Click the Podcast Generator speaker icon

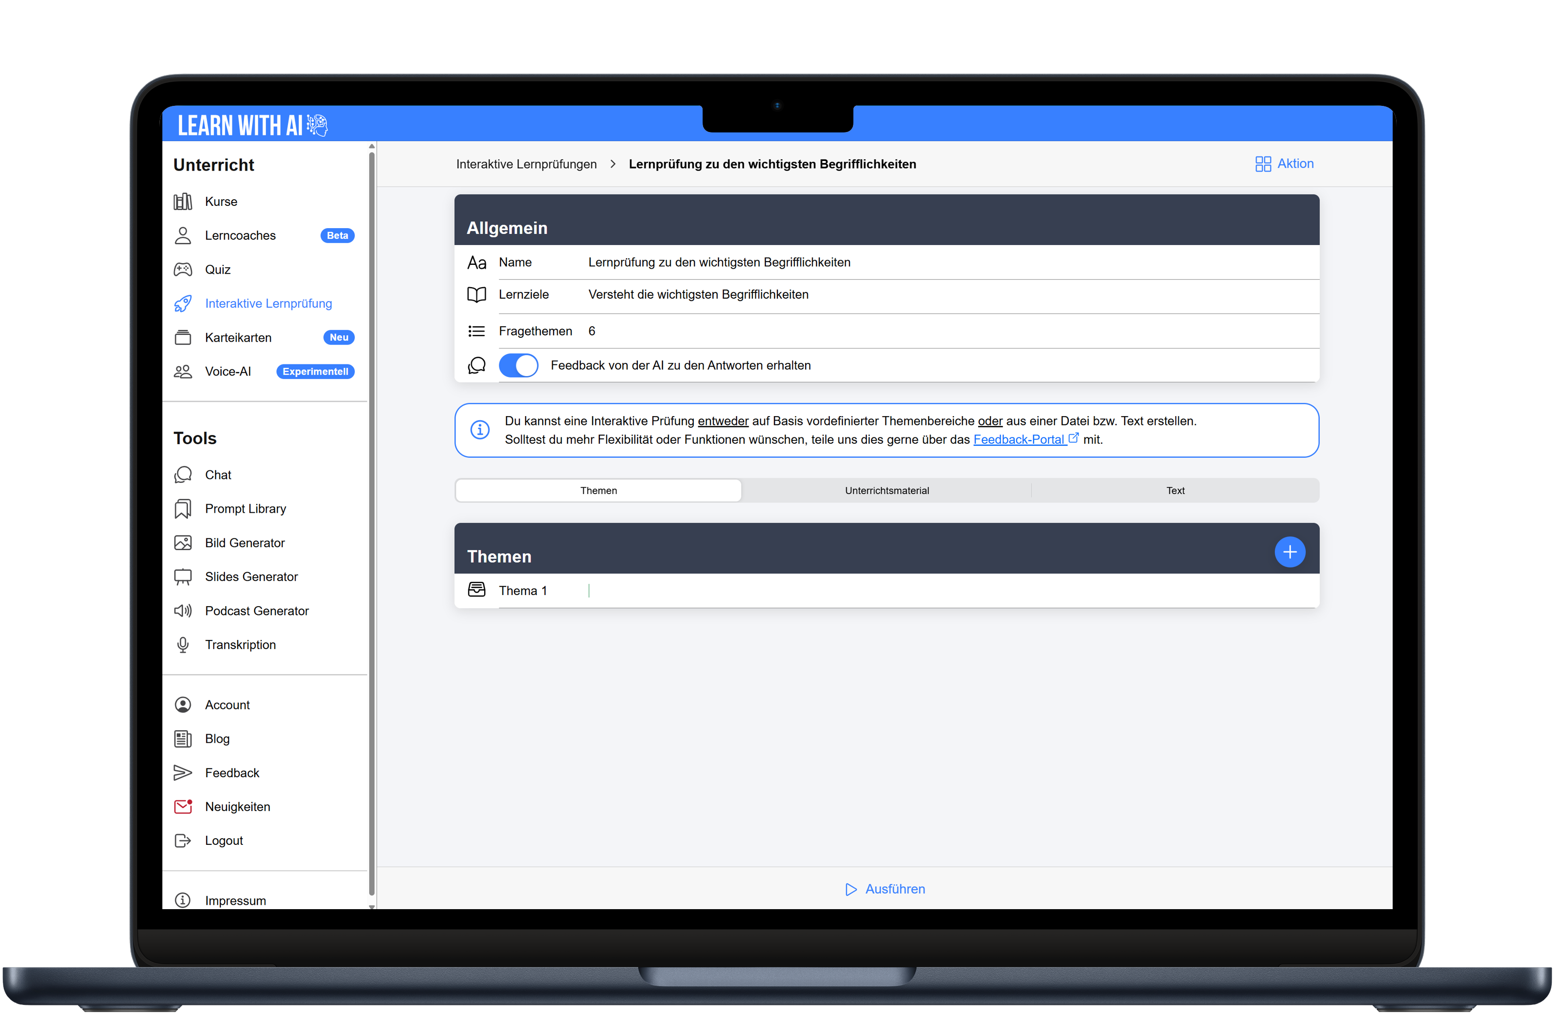tap(182, 611)
